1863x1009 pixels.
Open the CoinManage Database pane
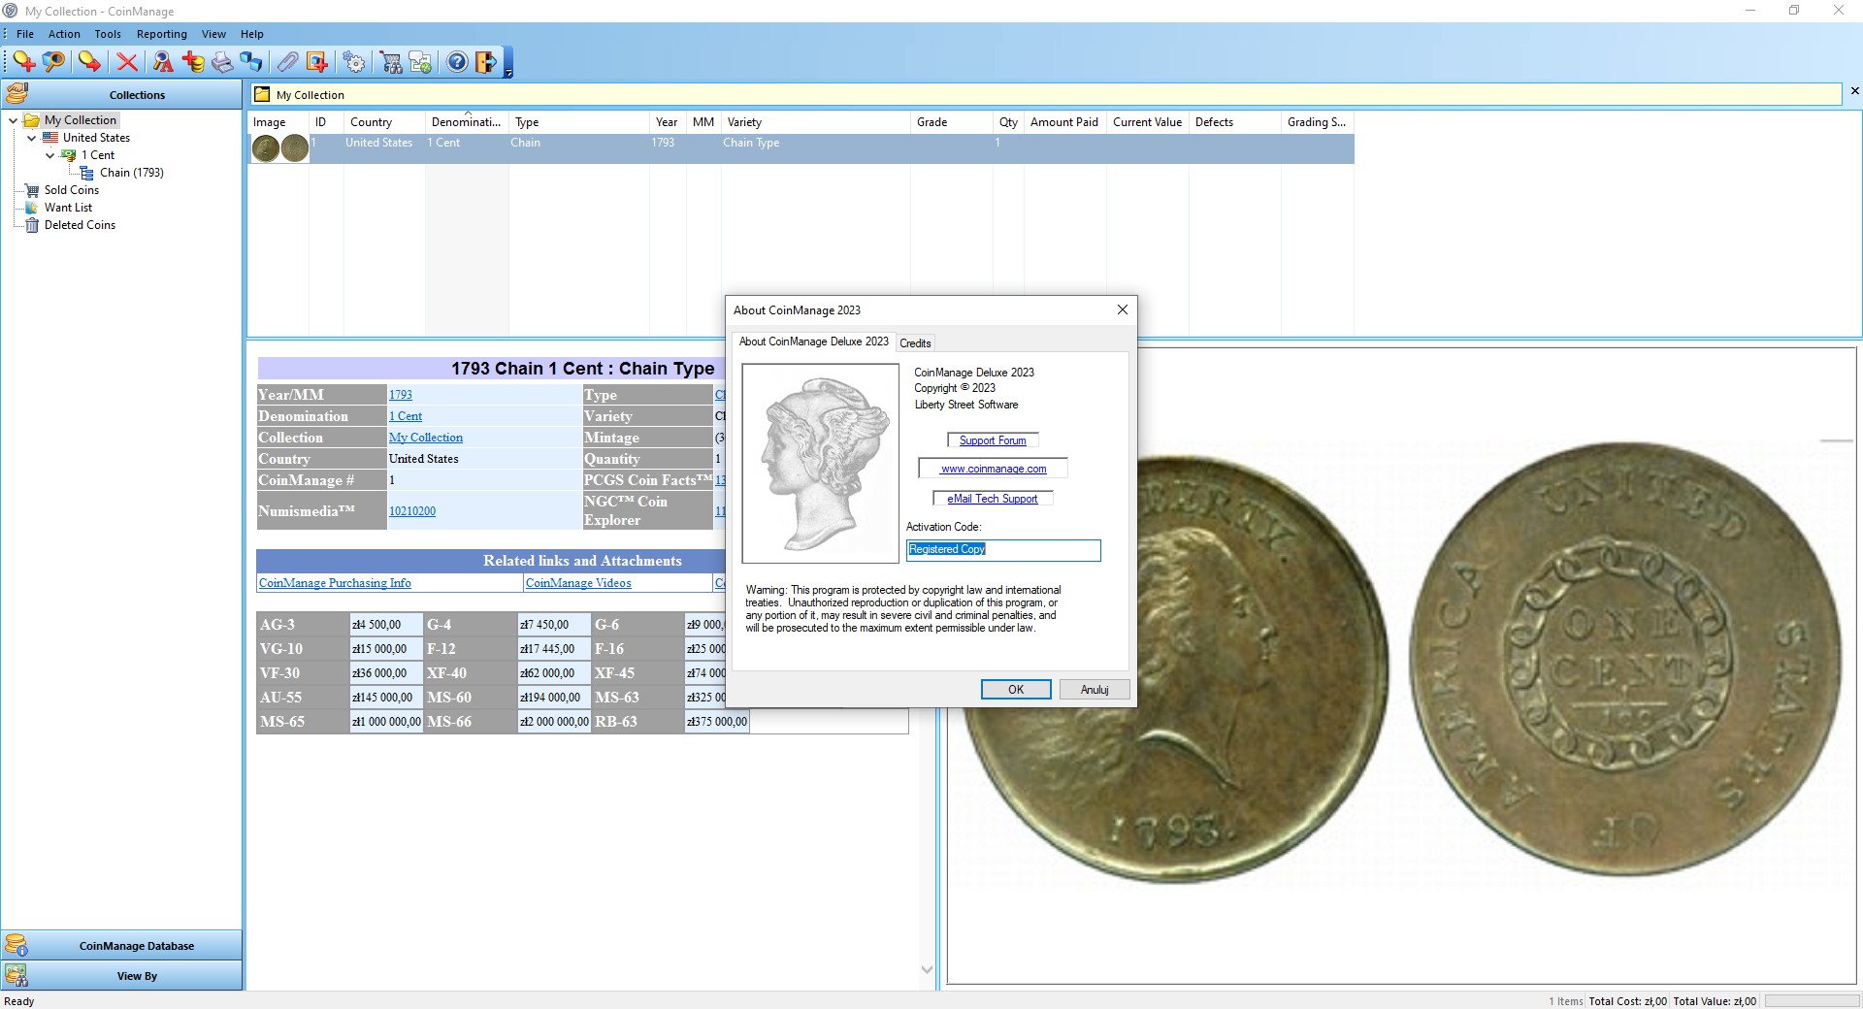[x=121, y=945]
